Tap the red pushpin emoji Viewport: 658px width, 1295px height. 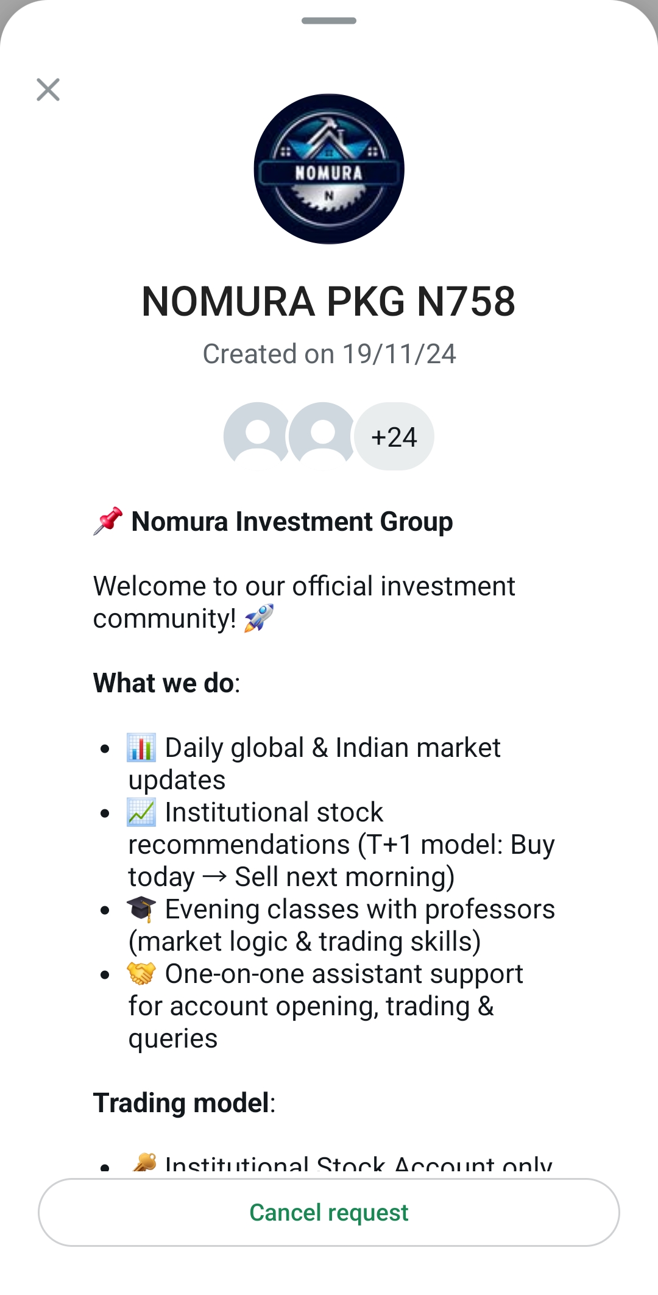(x=108, y=521)
